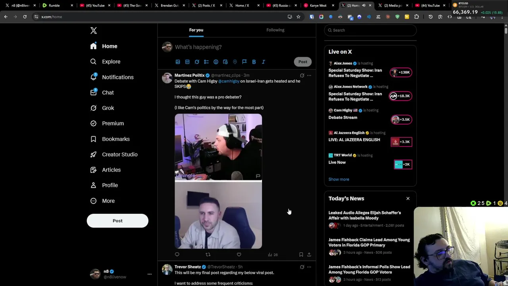Schedule the post with calendar icon
The height and width of the screenshot is (286, 508).
click(225, 62)
